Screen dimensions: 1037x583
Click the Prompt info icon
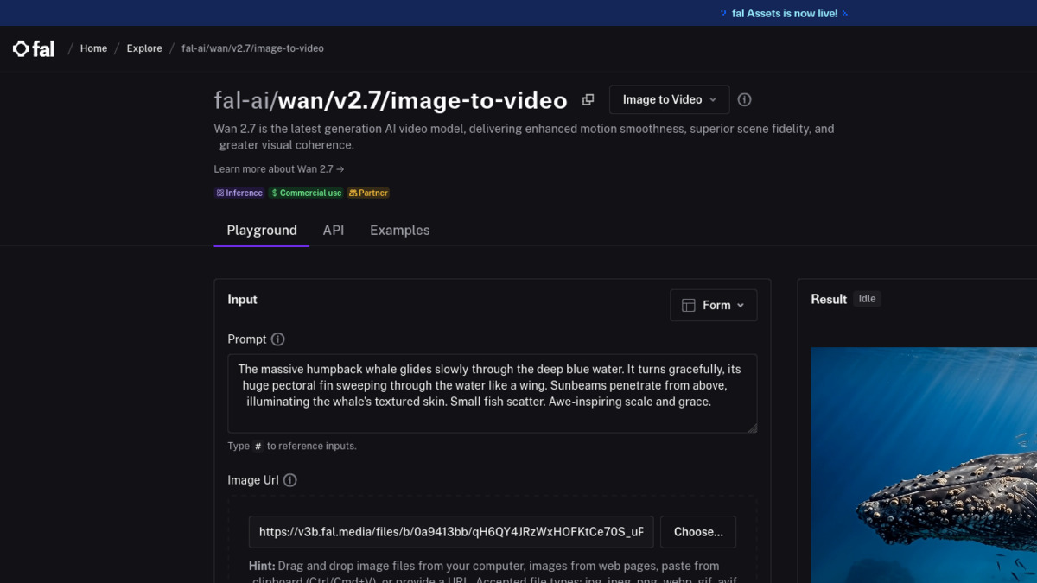[x=277, y=339]
